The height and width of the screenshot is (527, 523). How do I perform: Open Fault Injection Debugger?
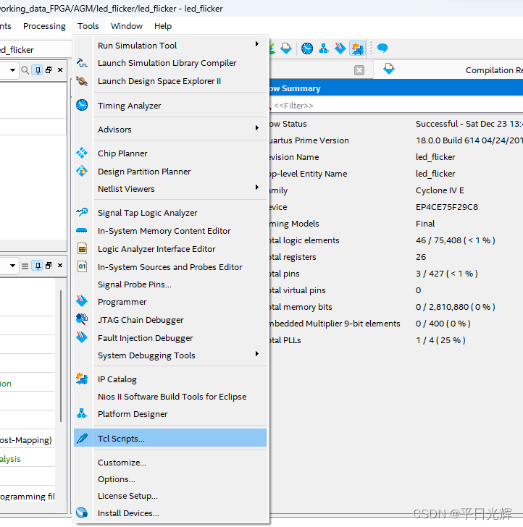pyautogui.click(x=170, y=338)
